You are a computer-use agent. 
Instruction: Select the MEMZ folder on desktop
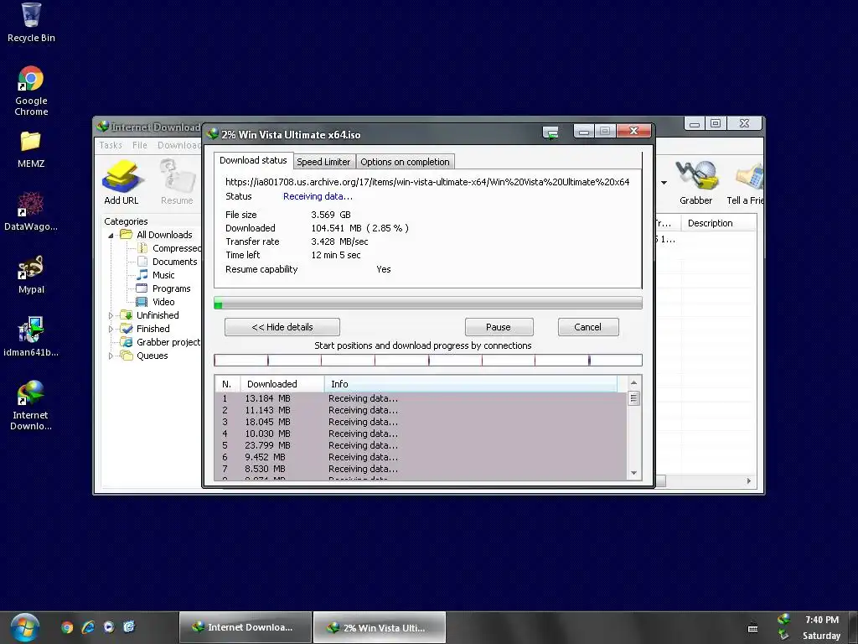31,149
